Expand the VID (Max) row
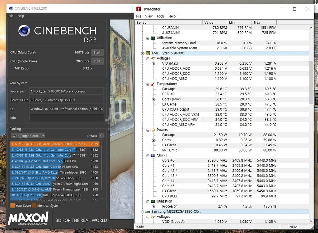 [x=153, y=64]
